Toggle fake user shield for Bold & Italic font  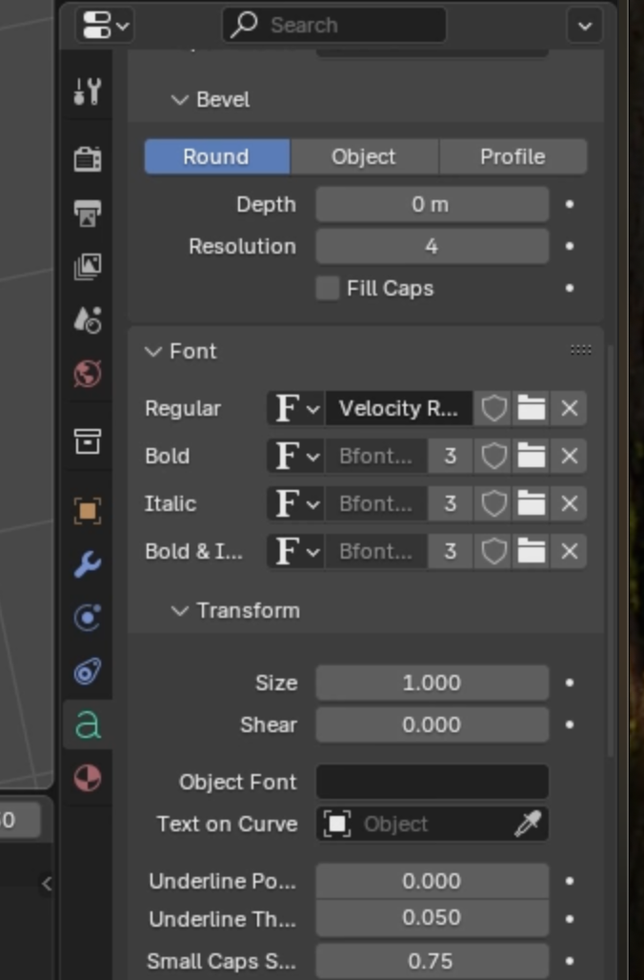[x=493, y=551]
